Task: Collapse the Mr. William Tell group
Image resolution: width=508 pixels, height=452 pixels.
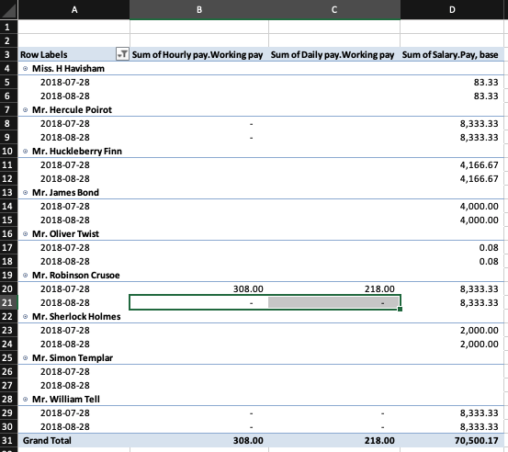Action: (x=26, y=399)
